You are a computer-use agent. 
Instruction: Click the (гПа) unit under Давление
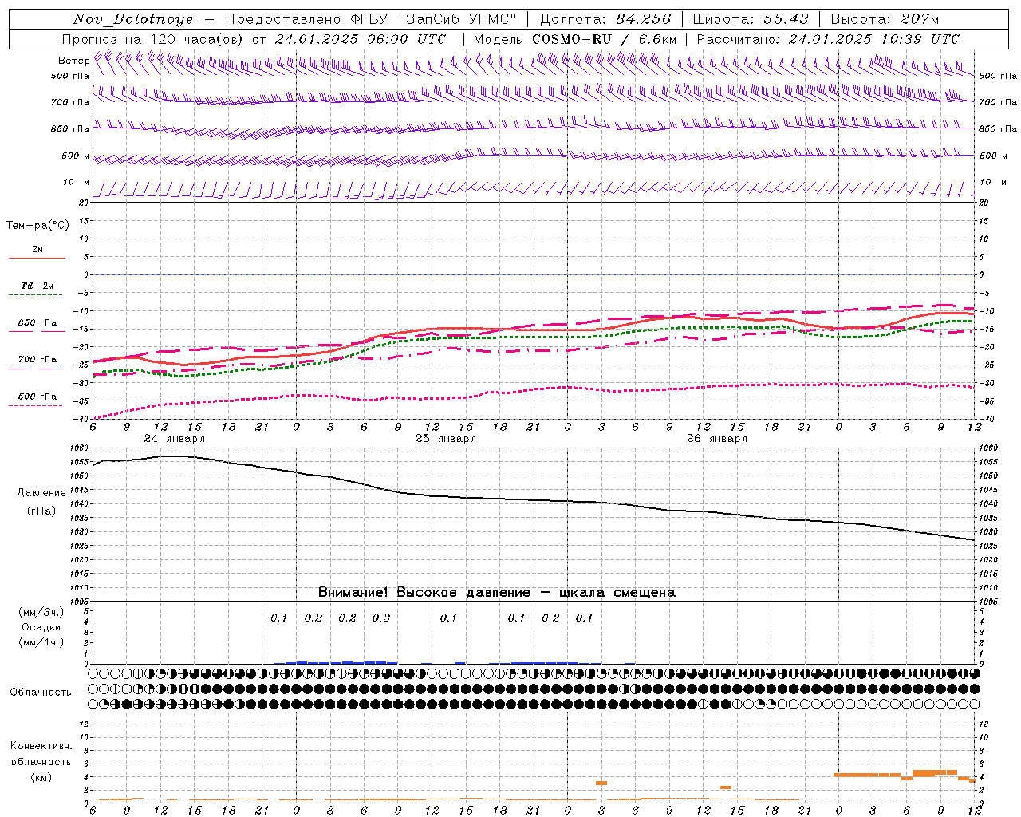[x=41, y=511]
